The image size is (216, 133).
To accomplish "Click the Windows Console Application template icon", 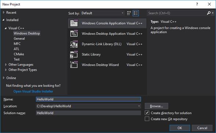I will click(x=74, y=23).
